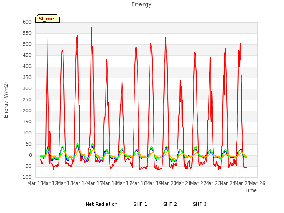Click the Energy chart title
The width and height of the screenshot is (284, 213).
[x=141, y=4]
